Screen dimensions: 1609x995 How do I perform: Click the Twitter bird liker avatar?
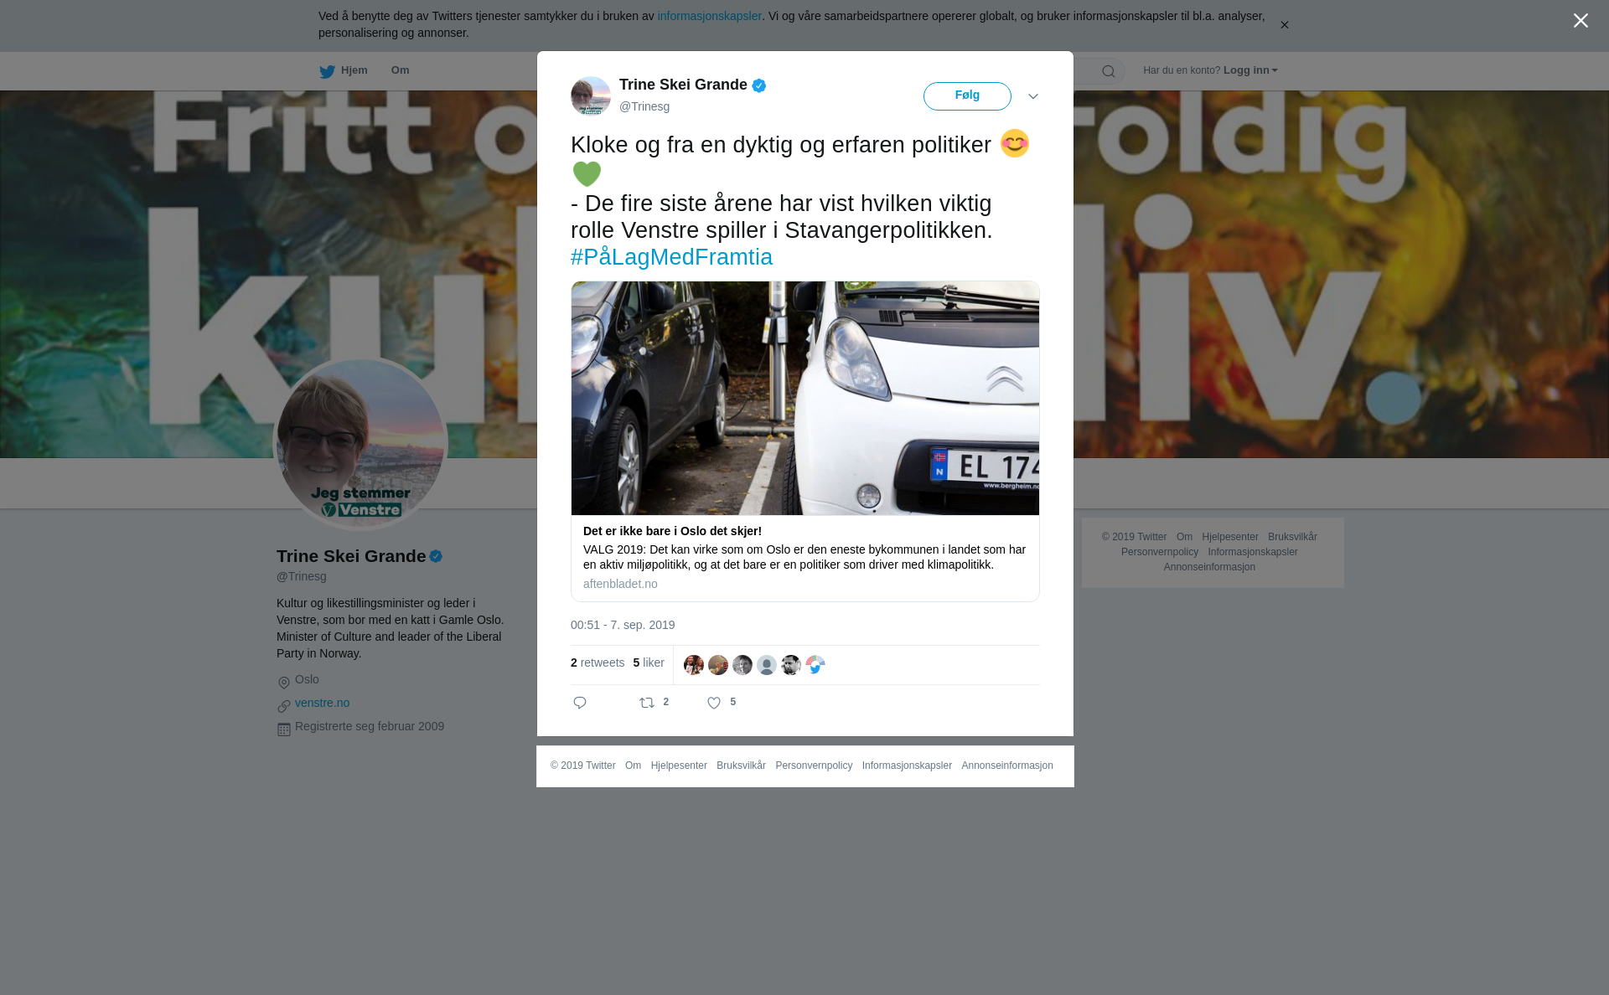click(x=815, y=665)
